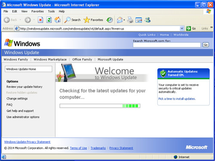Viewport: 215px width, 161px height.
Task: Expand the address bar dropdown
Action: pos(182,28)
